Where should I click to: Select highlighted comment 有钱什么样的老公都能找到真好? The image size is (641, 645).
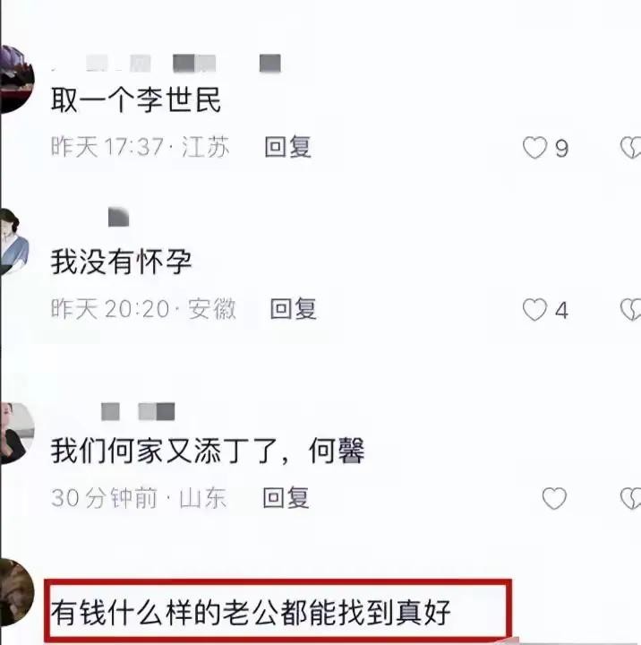pyautogui.click(x=251, y=613)
